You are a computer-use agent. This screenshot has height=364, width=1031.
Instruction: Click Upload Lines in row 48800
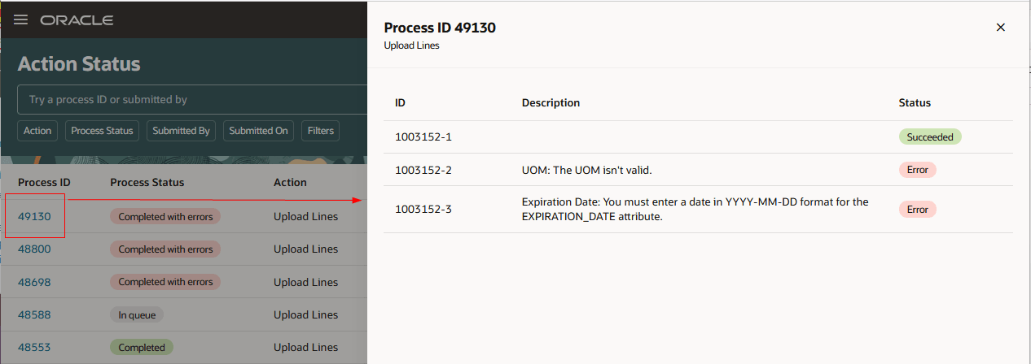(305, 249)
